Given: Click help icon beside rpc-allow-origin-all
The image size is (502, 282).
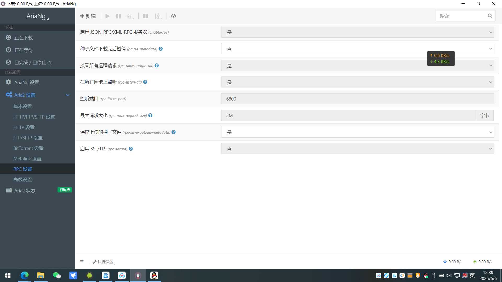Looking at the screenshot, I should pyautogui.click(x=157, y=66).
